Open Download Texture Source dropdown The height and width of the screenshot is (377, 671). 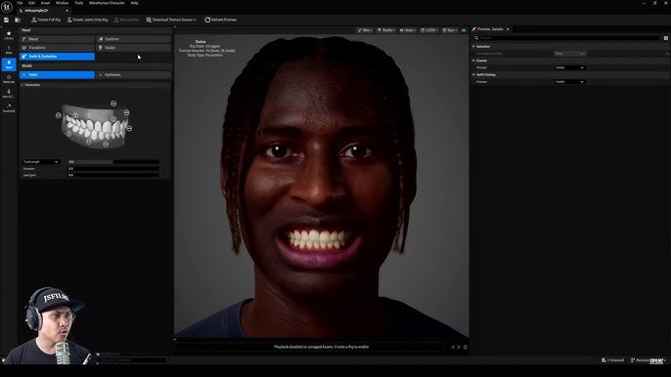point(171,20)
